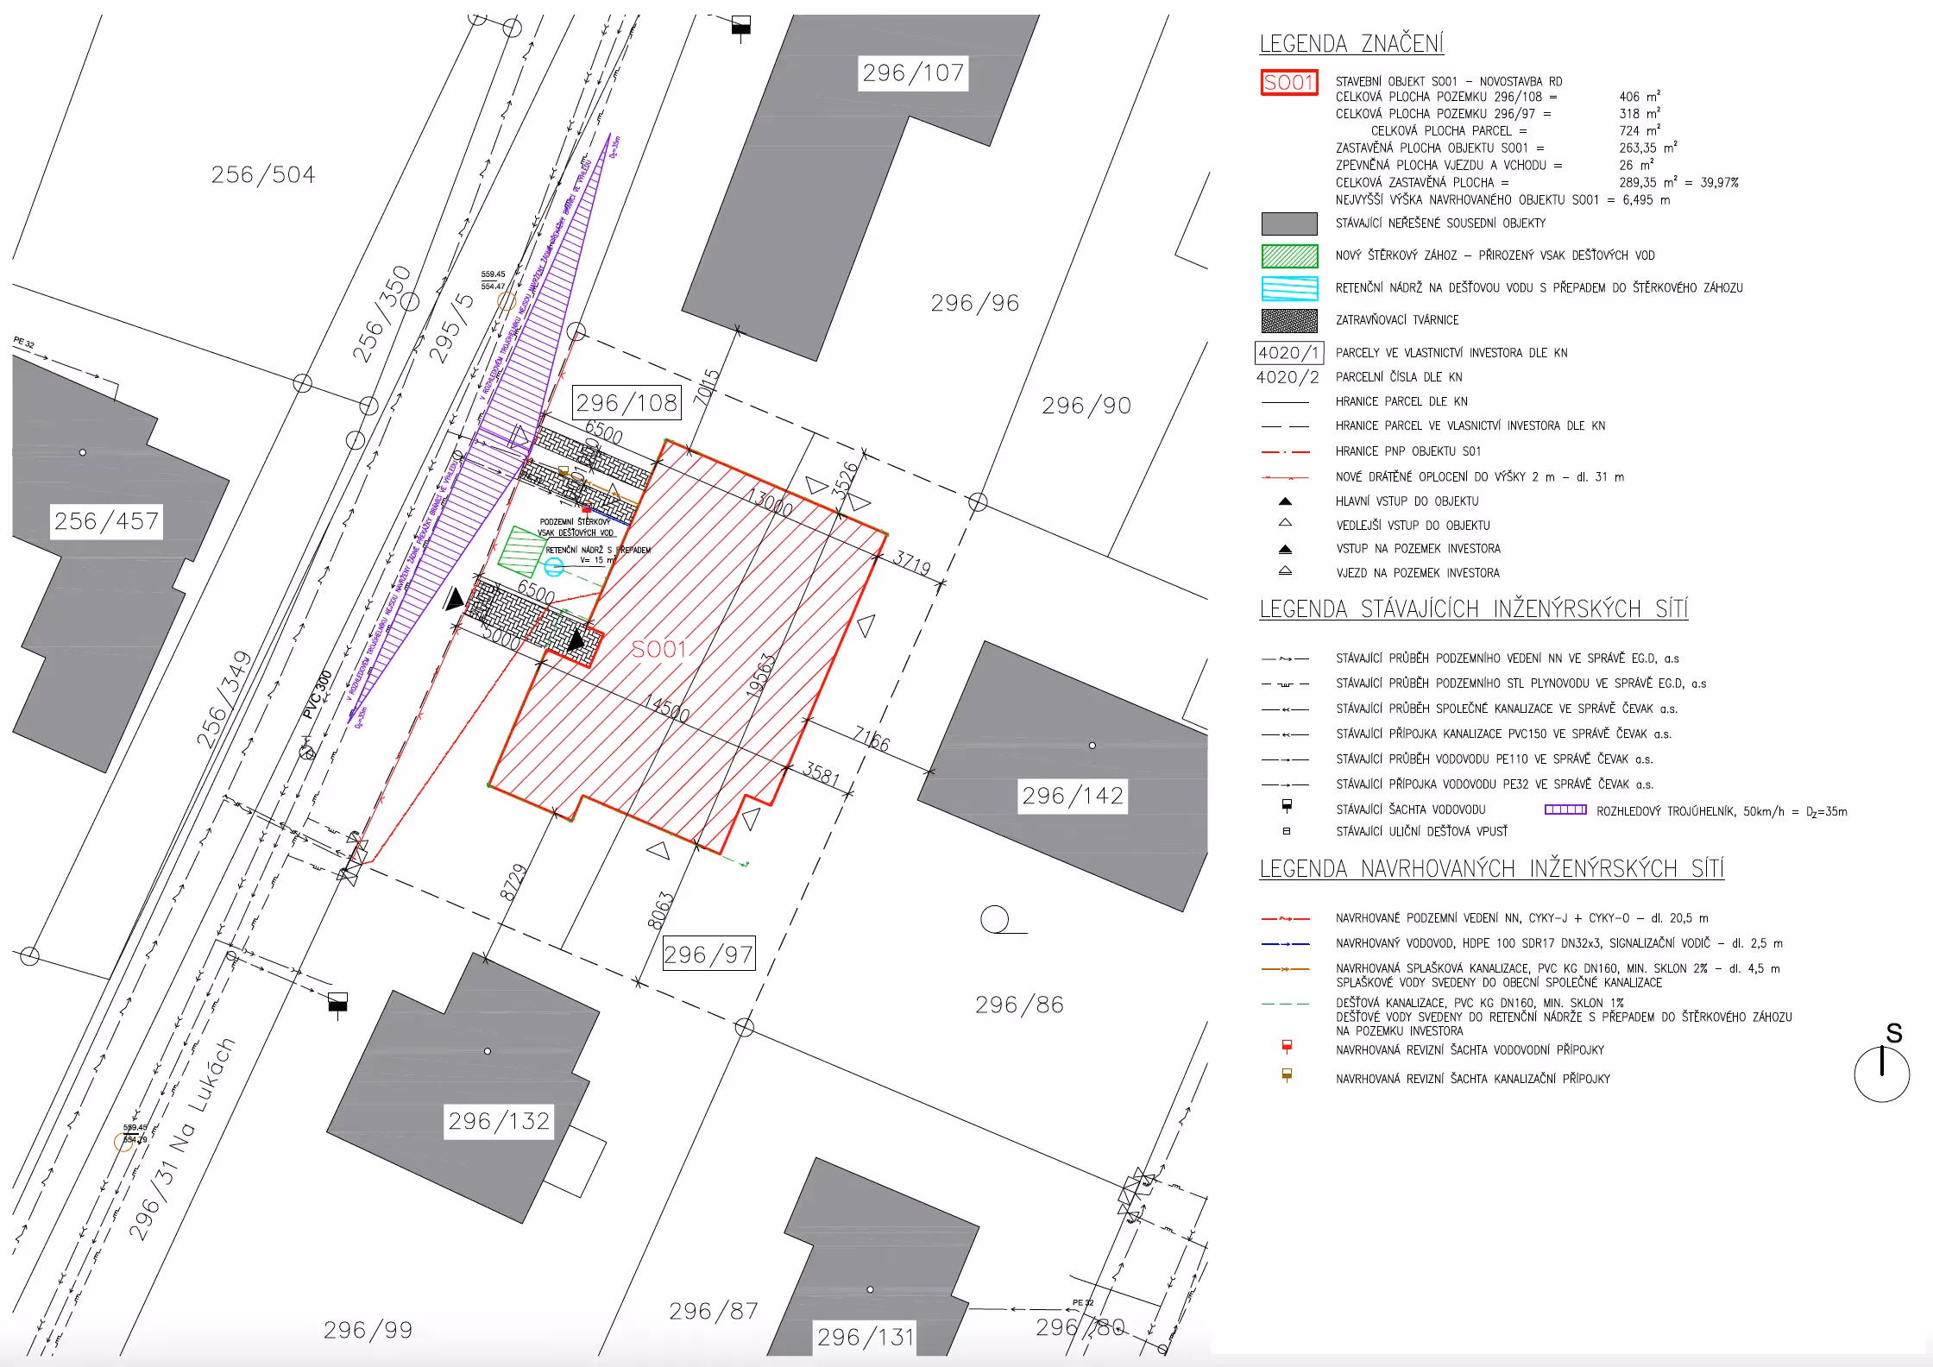1933x1367 pixels.
Task: Click the red water revision shaft legend symbol
Action: pyautogui.click(x=1287, y=1047)
